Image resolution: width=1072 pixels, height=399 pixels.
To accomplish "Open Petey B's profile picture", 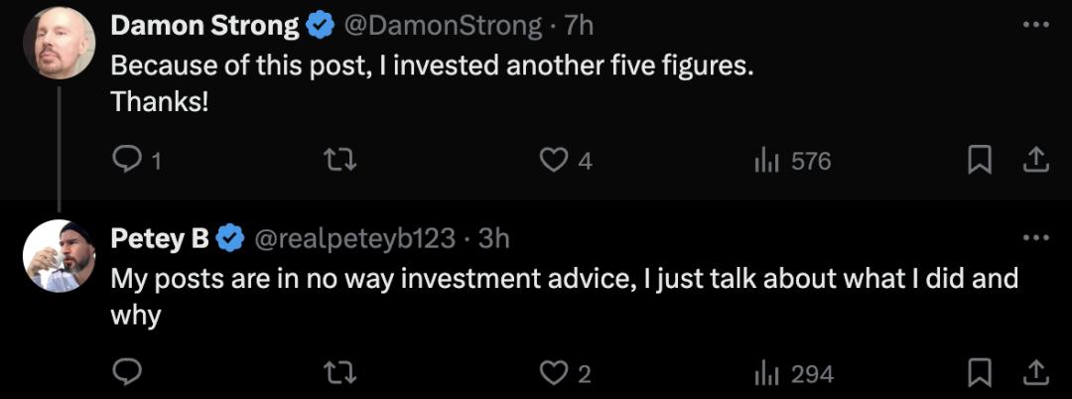I will [59, 255].
